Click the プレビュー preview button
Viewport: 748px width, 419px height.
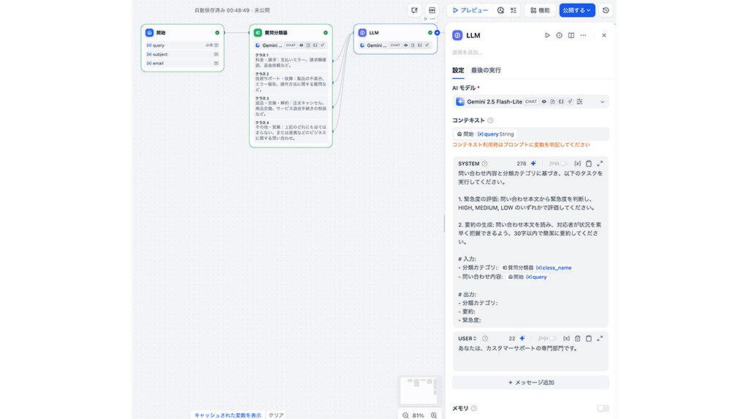470,10
